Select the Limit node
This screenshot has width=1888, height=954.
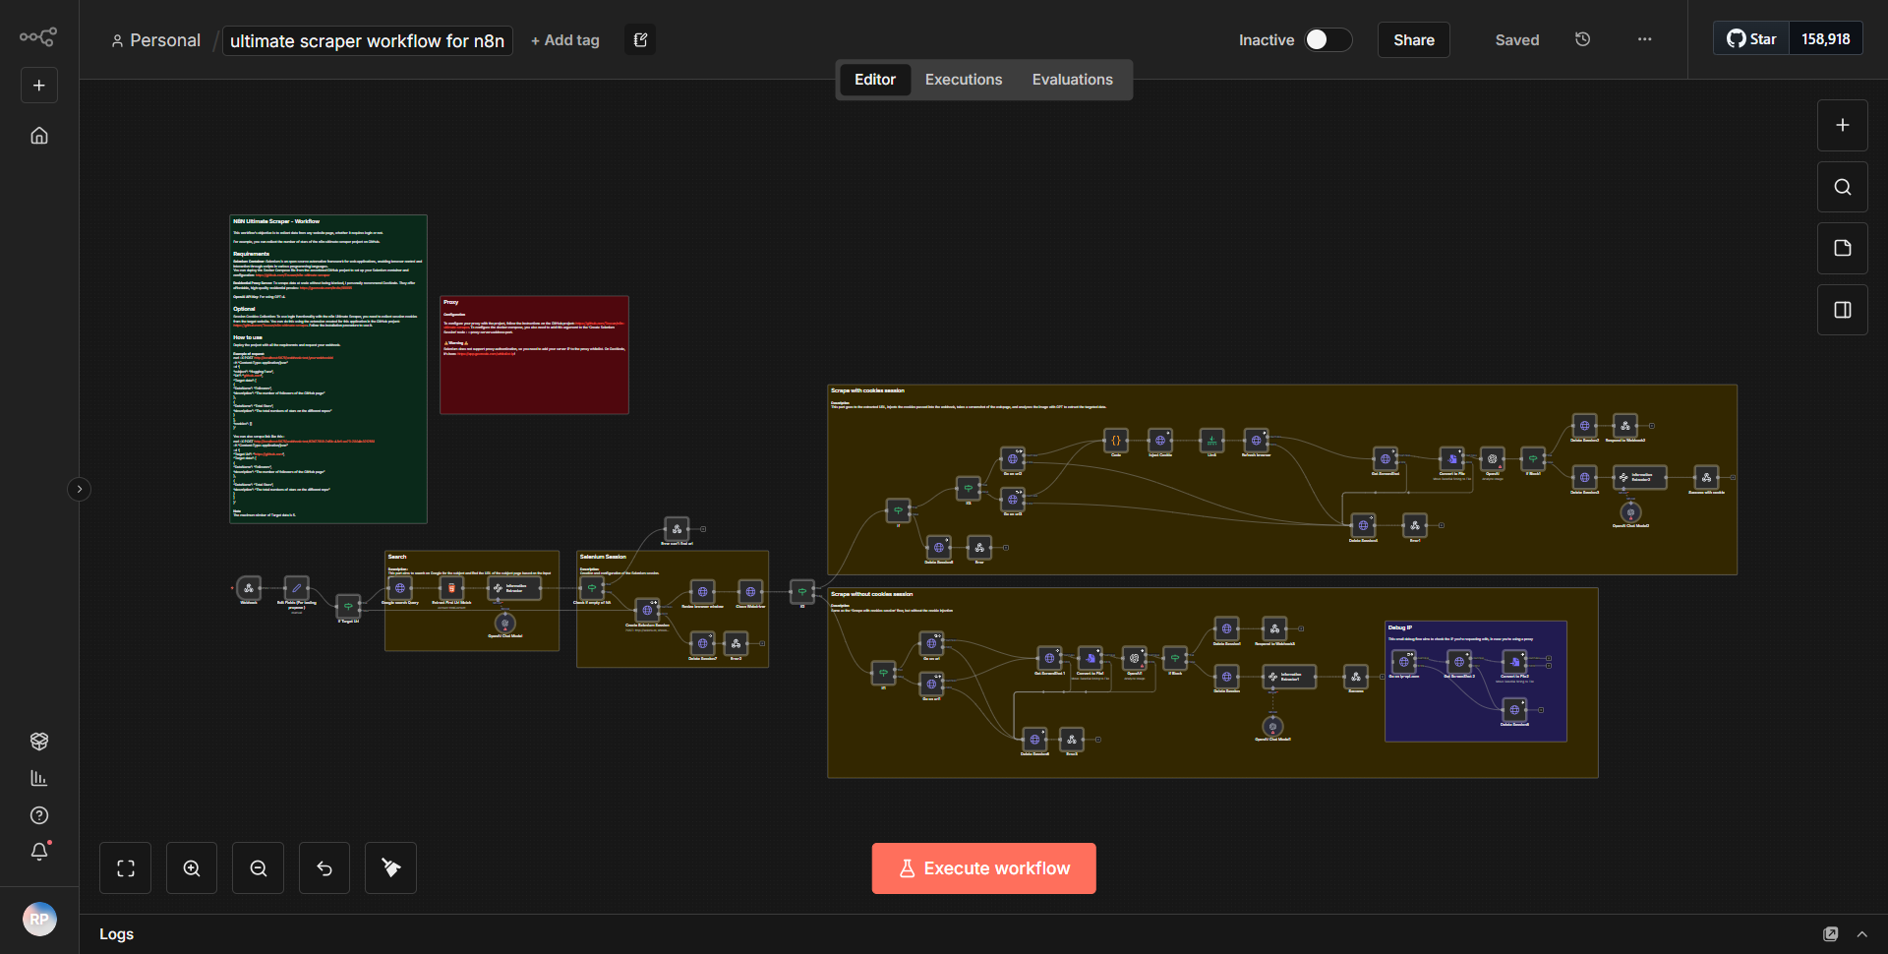pyautogui.click(x=1211, y=441)
